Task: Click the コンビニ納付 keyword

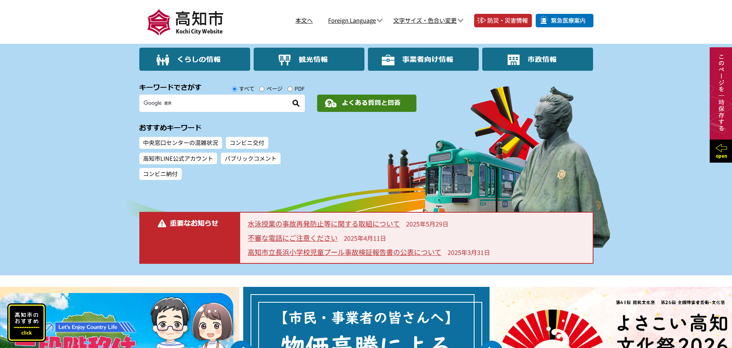Action: [x=160, y=174]
